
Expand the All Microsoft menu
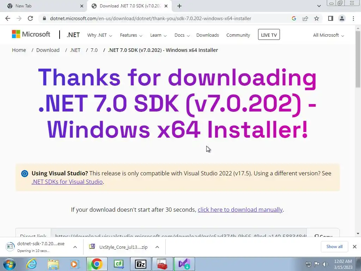pos(328,35)
